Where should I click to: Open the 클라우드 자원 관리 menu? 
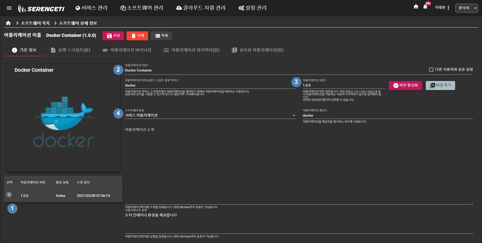point(201,8)
